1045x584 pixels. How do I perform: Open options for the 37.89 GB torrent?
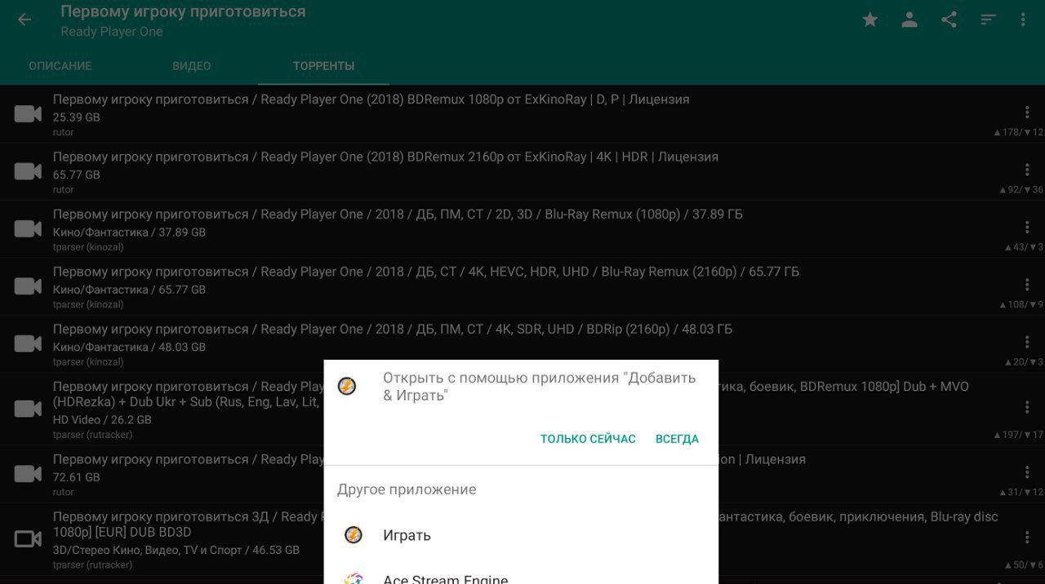(x=1027, y=227)
